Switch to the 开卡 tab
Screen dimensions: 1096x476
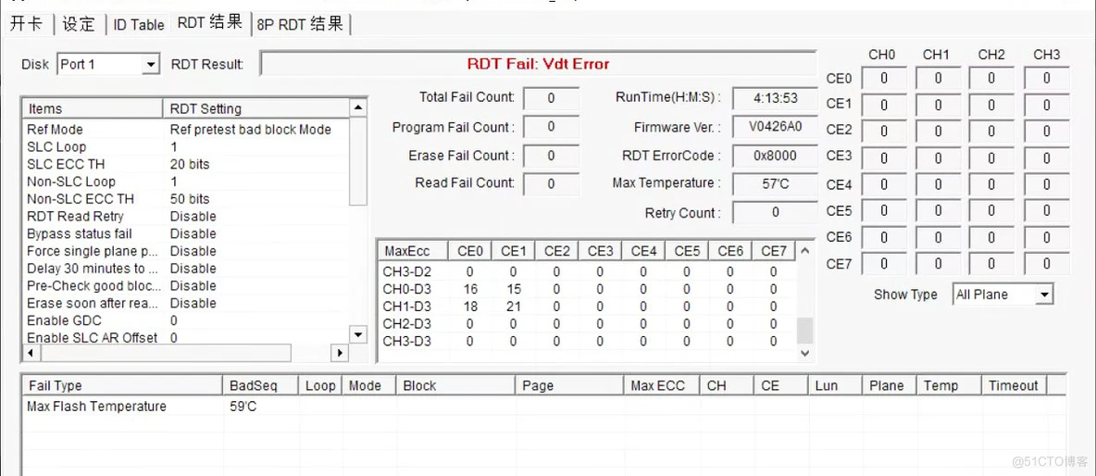[27, 24]
